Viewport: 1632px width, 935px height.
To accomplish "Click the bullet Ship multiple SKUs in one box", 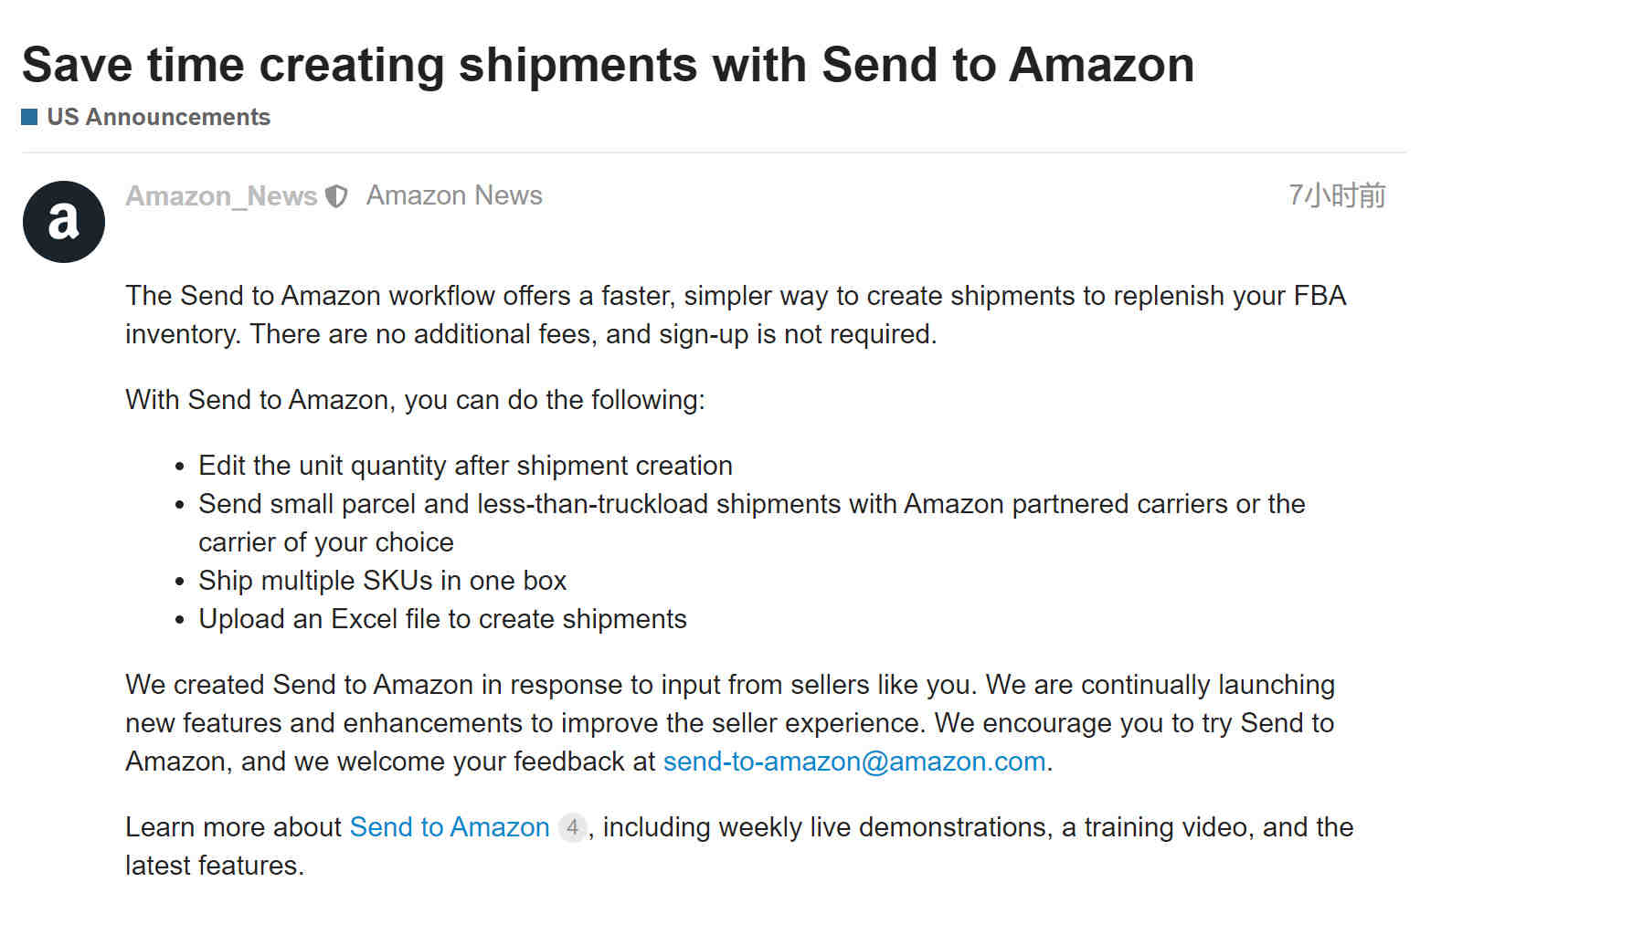I will coord(382,581).
